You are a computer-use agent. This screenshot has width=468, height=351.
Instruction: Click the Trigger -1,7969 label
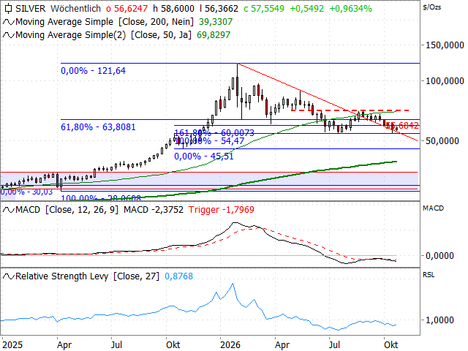click(221, 210)
